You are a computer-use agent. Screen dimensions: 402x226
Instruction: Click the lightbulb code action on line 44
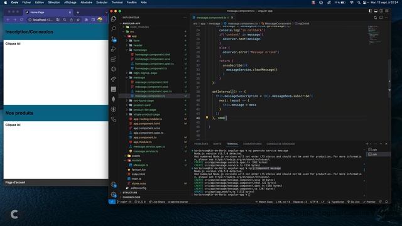click(x=207, y=118)
